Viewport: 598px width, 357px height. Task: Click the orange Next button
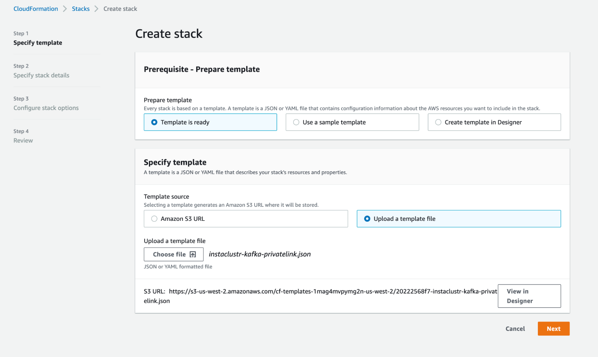(553, 329)
